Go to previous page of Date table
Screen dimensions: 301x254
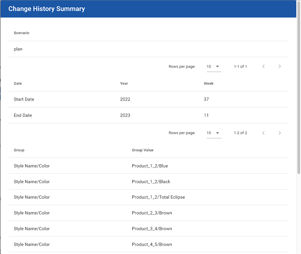point(263,133)
